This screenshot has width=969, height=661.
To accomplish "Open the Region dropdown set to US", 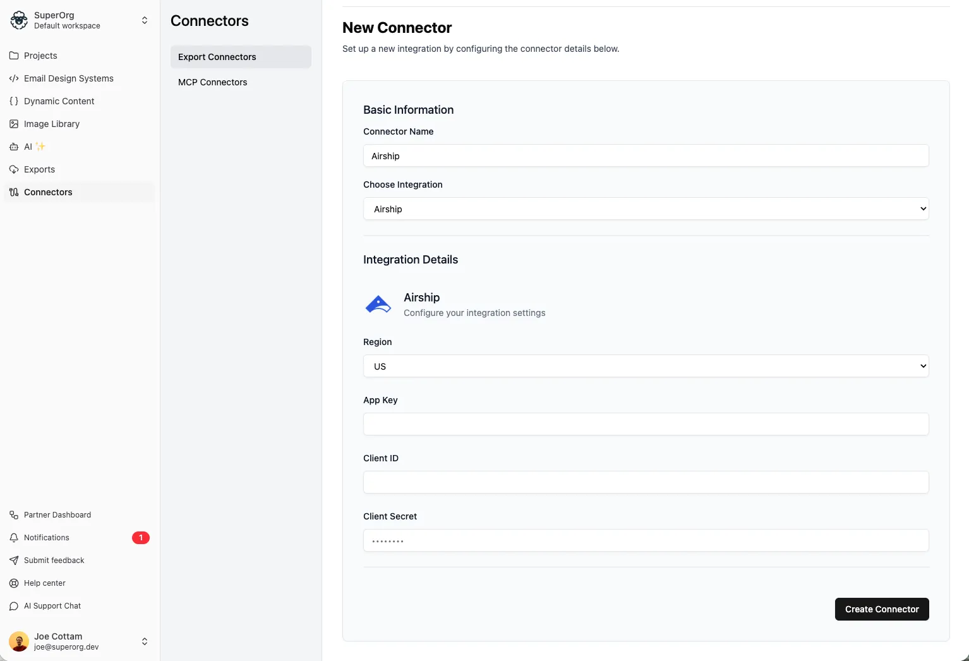I will [x=646, y=367].
